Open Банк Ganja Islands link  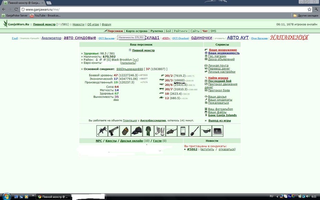tap(222, 115)
